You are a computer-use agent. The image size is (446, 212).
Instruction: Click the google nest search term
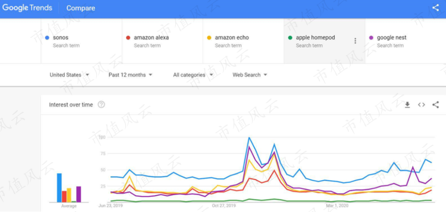[391, 38]
